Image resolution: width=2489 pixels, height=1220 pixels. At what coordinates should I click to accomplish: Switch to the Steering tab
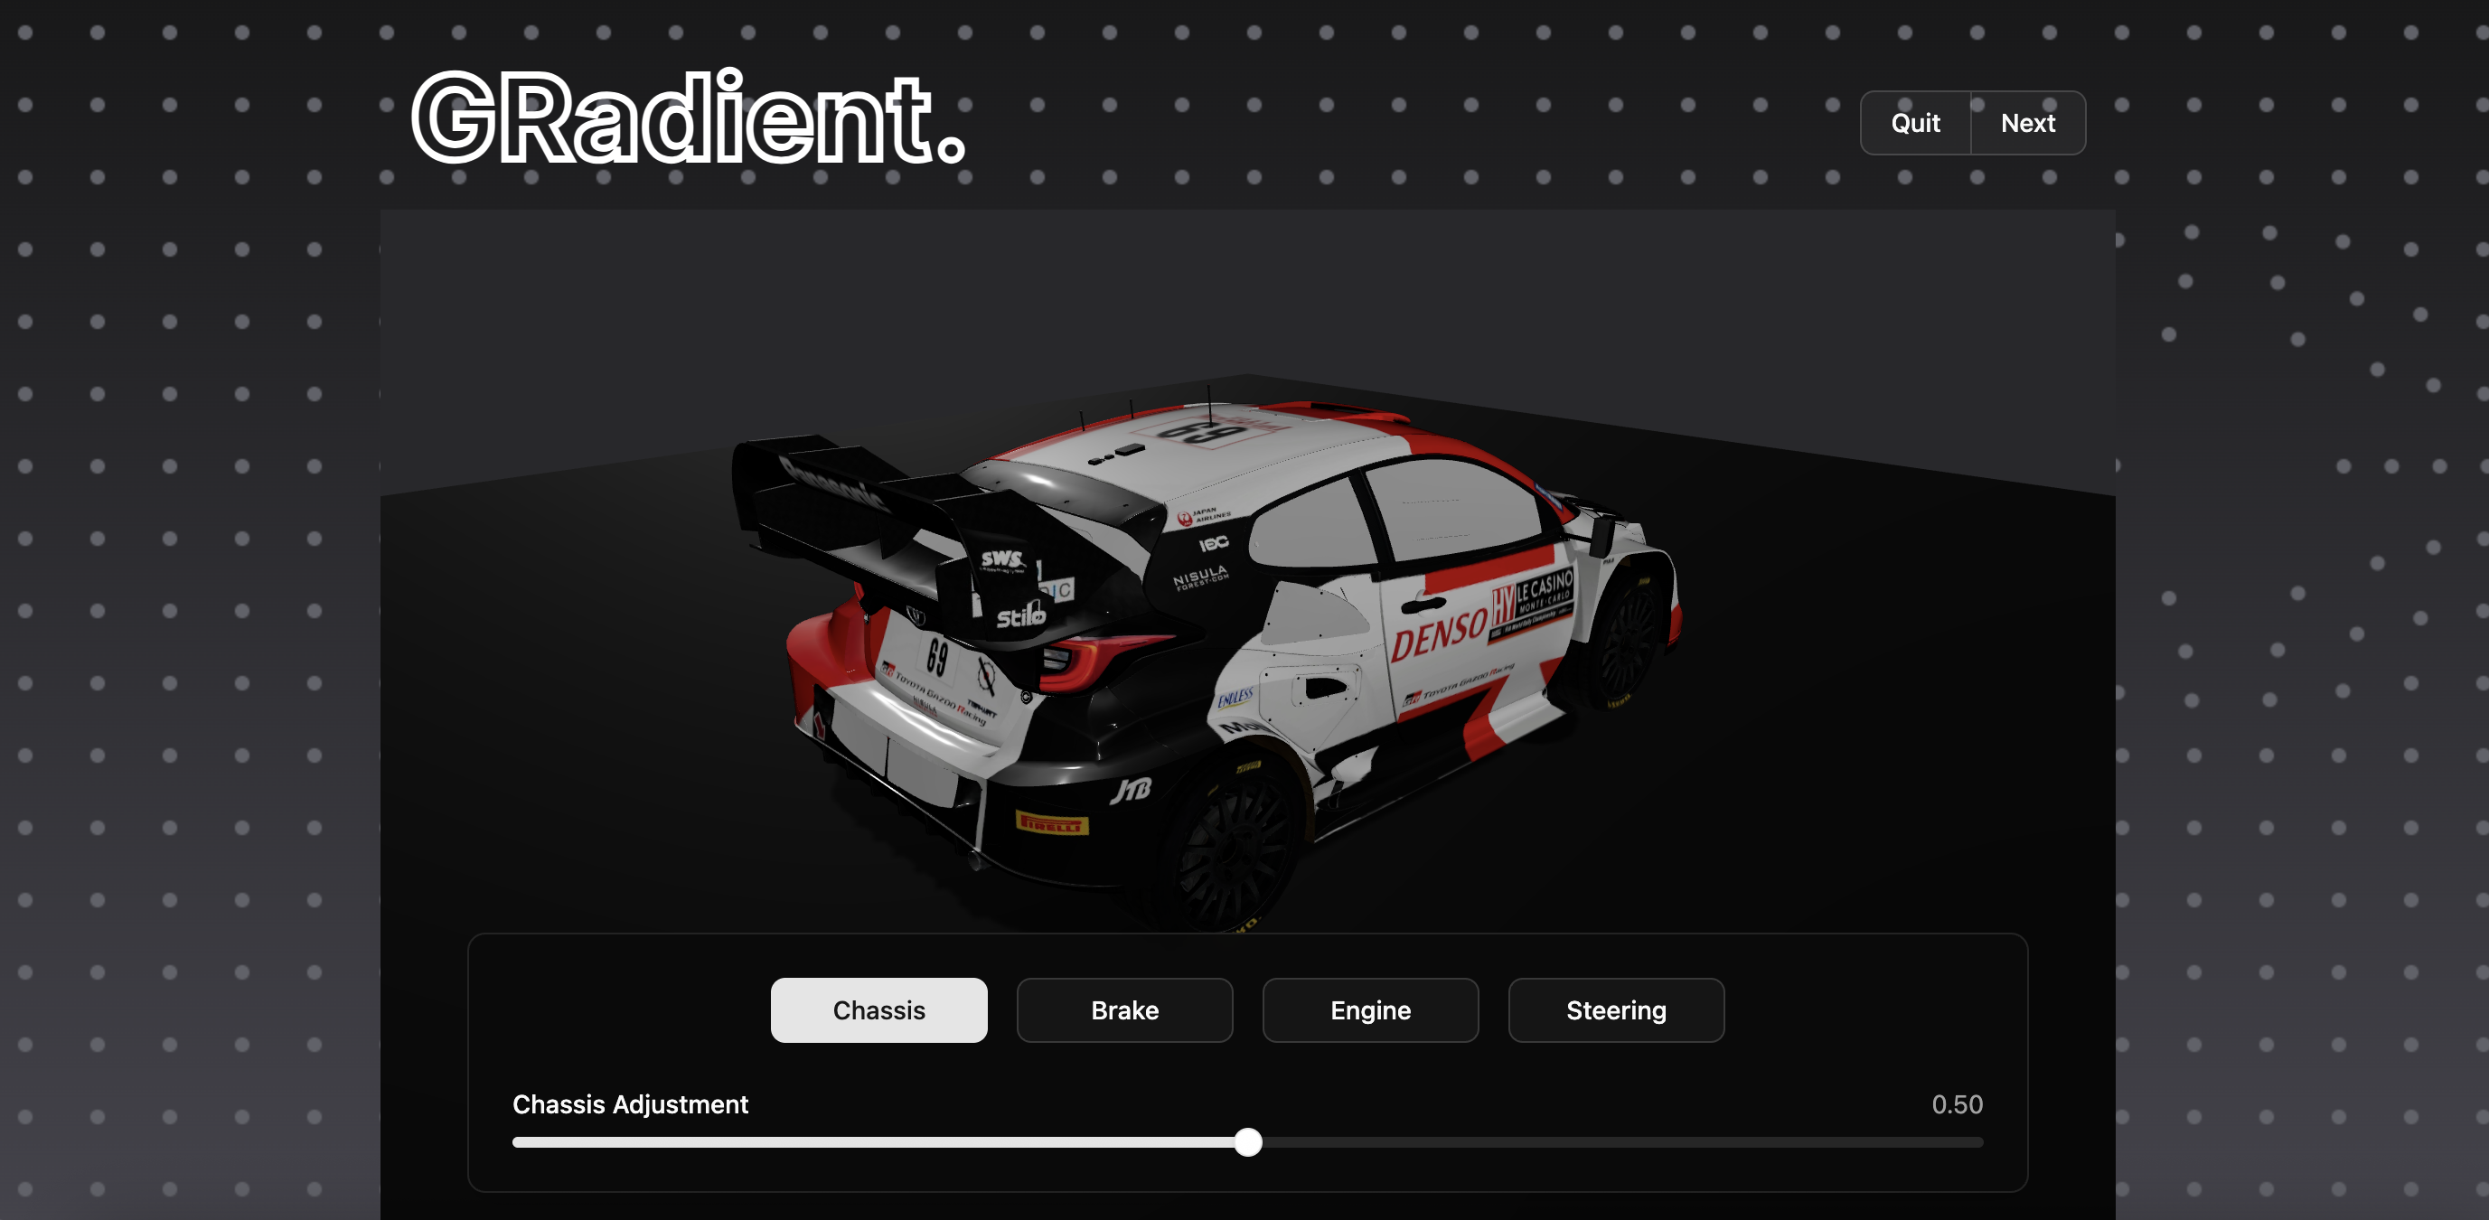pos(1616,1009)
